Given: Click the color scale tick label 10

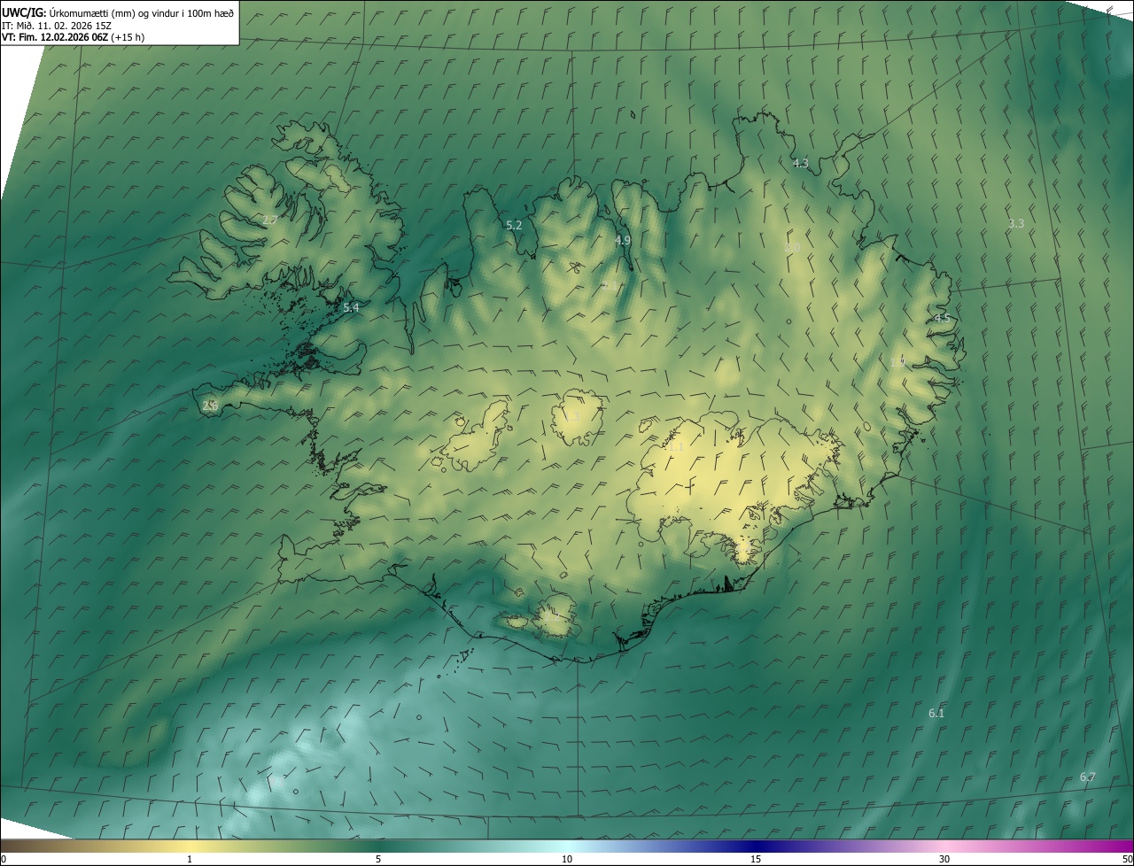Looking at the screenshot, I should [567, 859].
